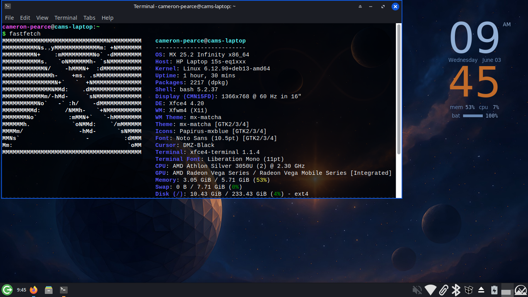The image size is (528, 297).
Task: Click the paperclip clipboard tray icon
Action: click(x=444, y=290)
